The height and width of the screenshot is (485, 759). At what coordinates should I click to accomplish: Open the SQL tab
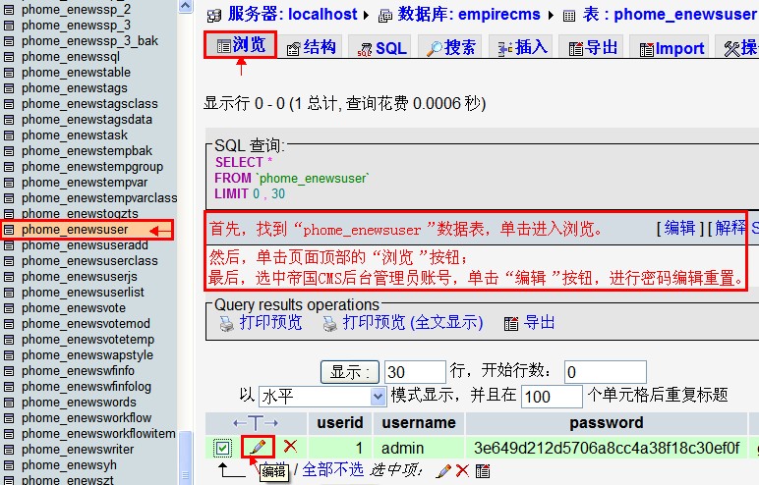380,48
